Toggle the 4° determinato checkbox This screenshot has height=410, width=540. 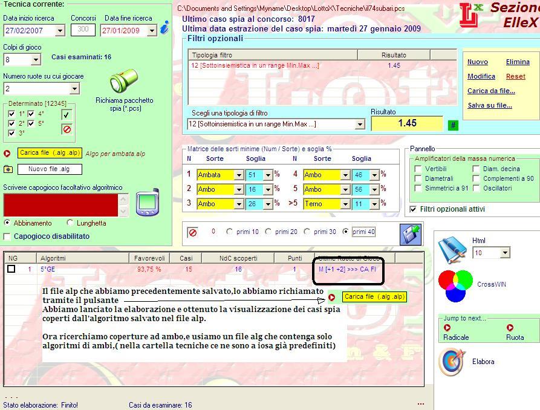[31, 114]
